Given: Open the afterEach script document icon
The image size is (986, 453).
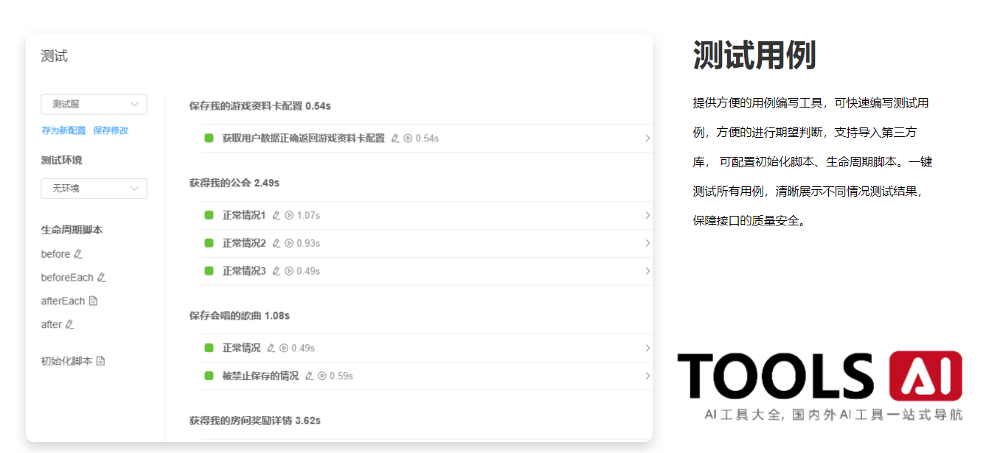Looking at the screenshot, I should coord(93,301).
